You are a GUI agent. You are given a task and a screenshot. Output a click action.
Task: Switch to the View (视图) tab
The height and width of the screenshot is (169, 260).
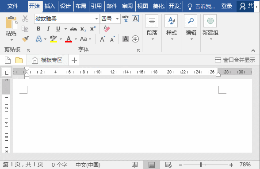pyautogui.click(x=142, y=6)
